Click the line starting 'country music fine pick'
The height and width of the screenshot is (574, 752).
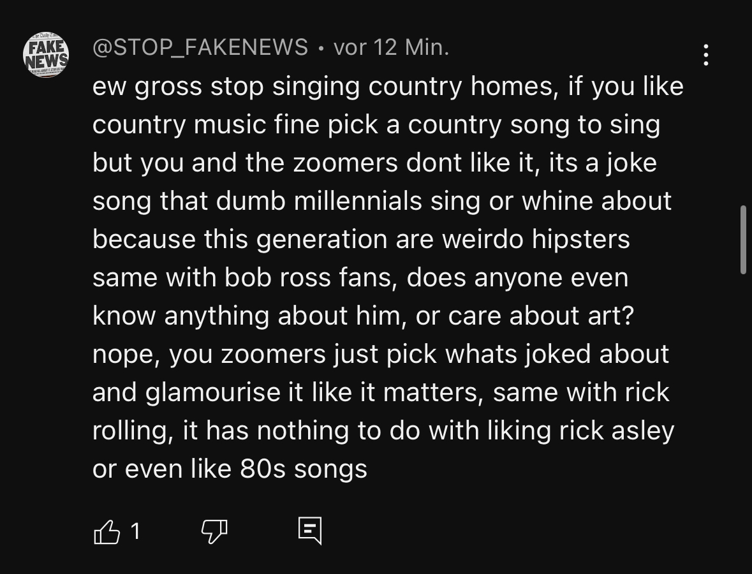click(376, 125)
